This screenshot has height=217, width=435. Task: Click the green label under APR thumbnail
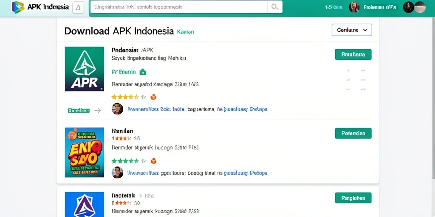click(x=79, y=111)
